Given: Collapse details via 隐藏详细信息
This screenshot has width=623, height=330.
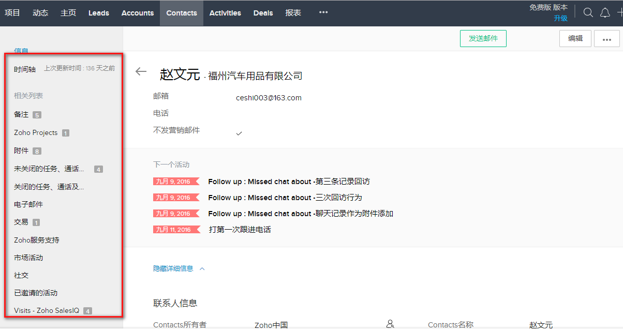Looking at the screenshot, I should click(x=173, y=268).
